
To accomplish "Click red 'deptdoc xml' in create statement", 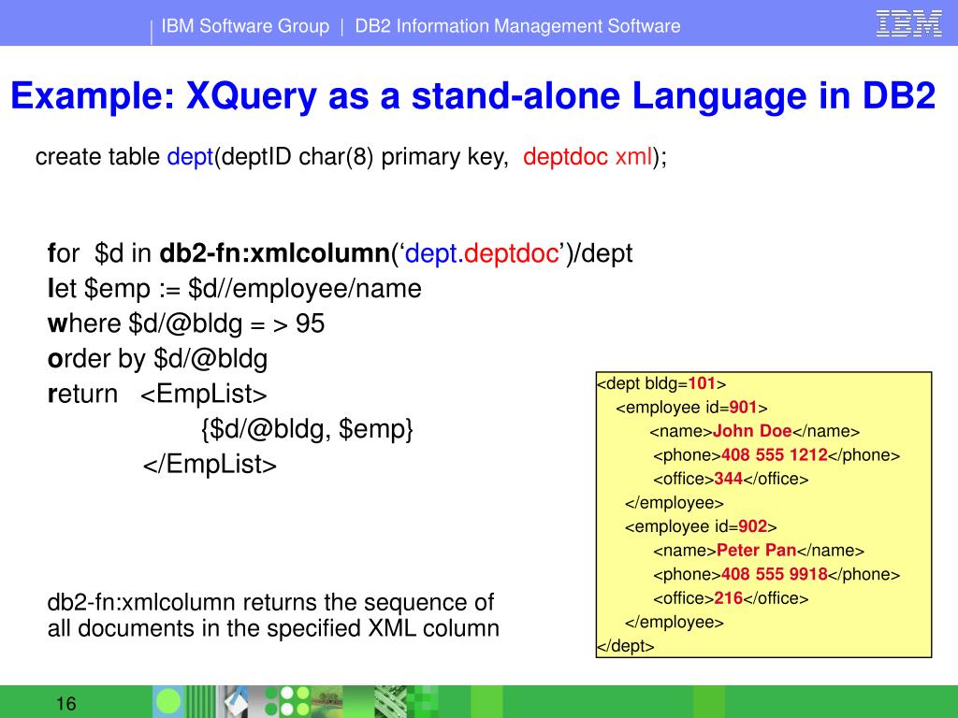I will point(588,157).
